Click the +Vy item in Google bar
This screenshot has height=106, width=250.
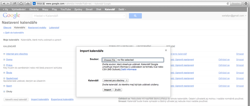(5, 9)
